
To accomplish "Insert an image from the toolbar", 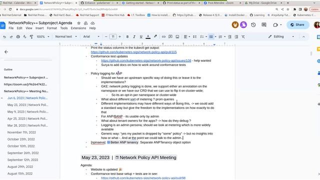I will (x=177, y=36).
